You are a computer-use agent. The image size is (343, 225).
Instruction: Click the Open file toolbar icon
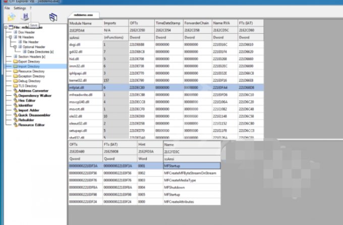[x=11, y=17]
